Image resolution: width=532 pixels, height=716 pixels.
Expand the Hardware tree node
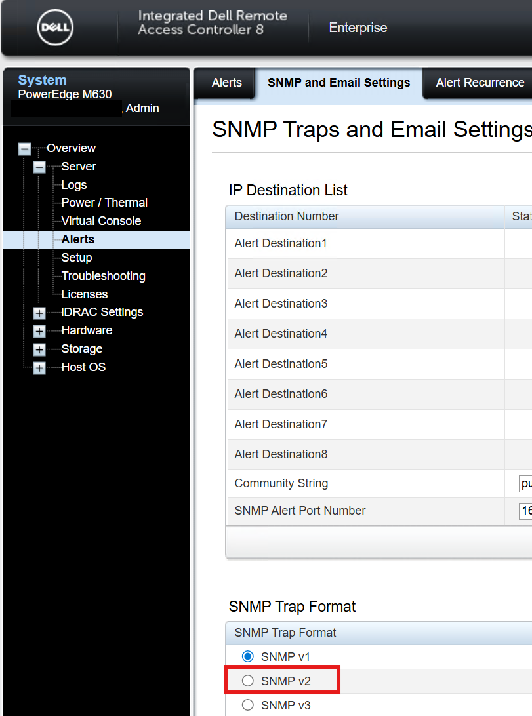coord(39,331)
